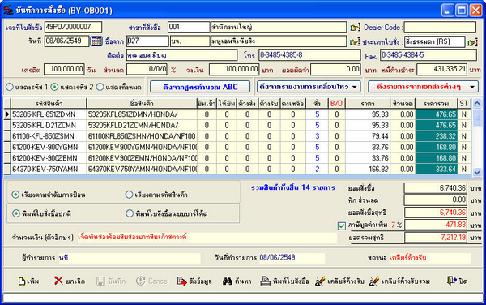Click the ราคารวม column header

(436, 103)
